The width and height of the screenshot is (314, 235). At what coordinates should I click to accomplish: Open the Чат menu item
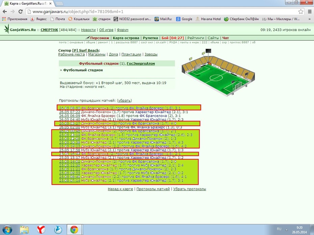click(x=226, y=38)
